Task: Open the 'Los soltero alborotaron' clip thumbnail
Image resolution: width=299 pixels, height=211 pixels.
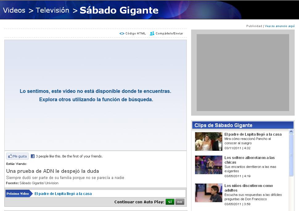Action: pyautogui.click(x=209, y=165)
